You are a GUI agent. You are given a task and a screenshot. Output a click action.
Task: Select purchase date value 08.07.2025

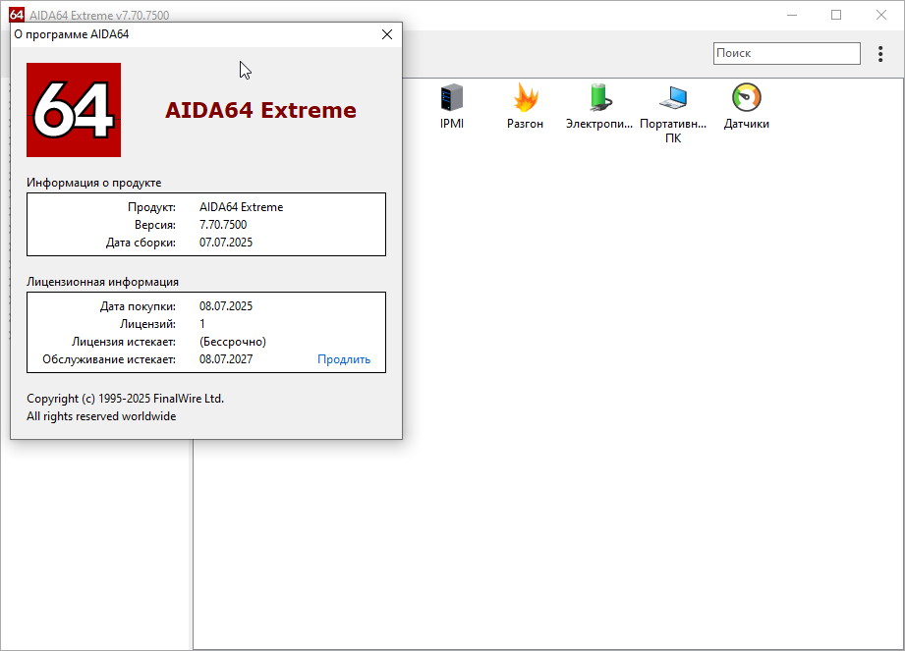point(226,306)
